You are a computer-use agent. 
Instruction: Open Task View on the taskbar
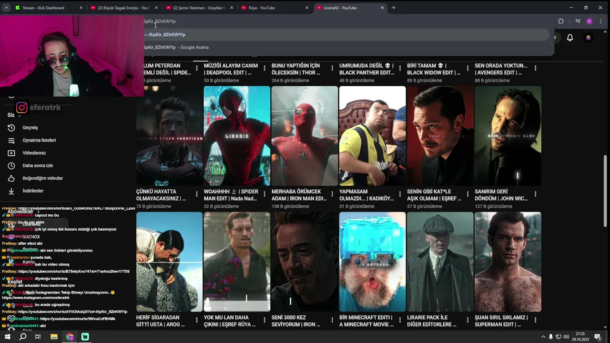(x=38, y=337)
